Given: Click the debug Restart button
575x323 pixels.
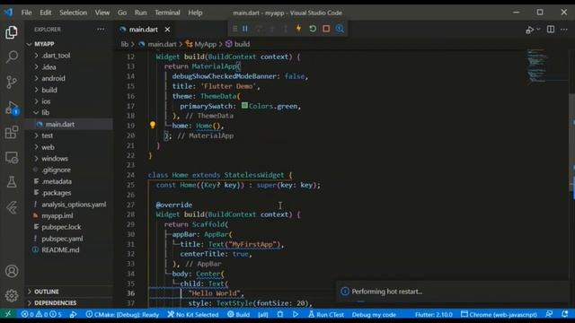Looking at the screenshot, I should 313,29.
